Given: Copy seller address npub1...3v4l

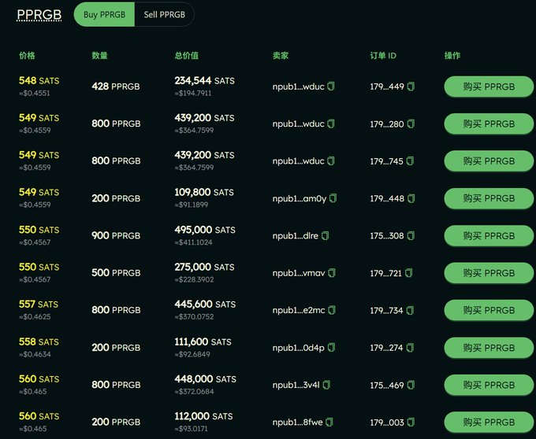Looking at the screenshot, I should click(x=326, y=385).
